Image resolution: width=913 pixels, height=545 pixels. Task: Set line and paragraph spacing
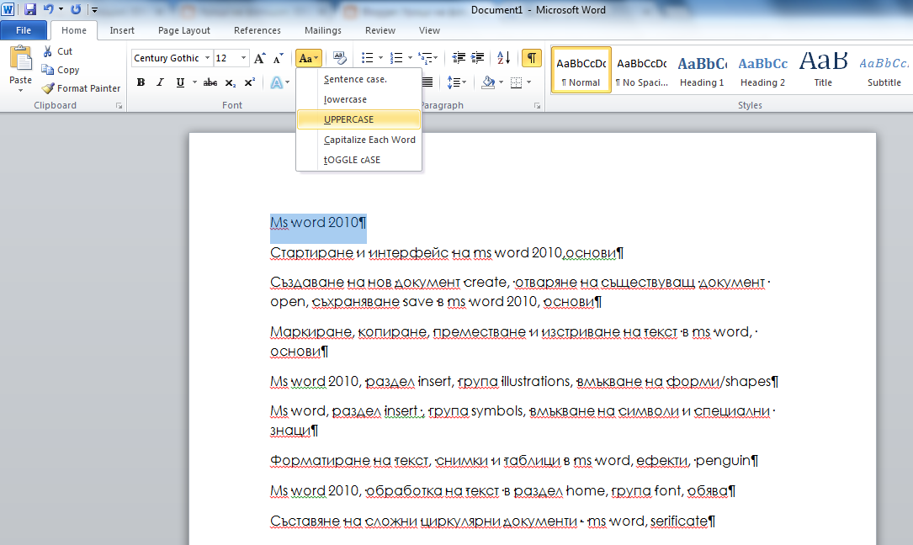(x=454, y=82)
